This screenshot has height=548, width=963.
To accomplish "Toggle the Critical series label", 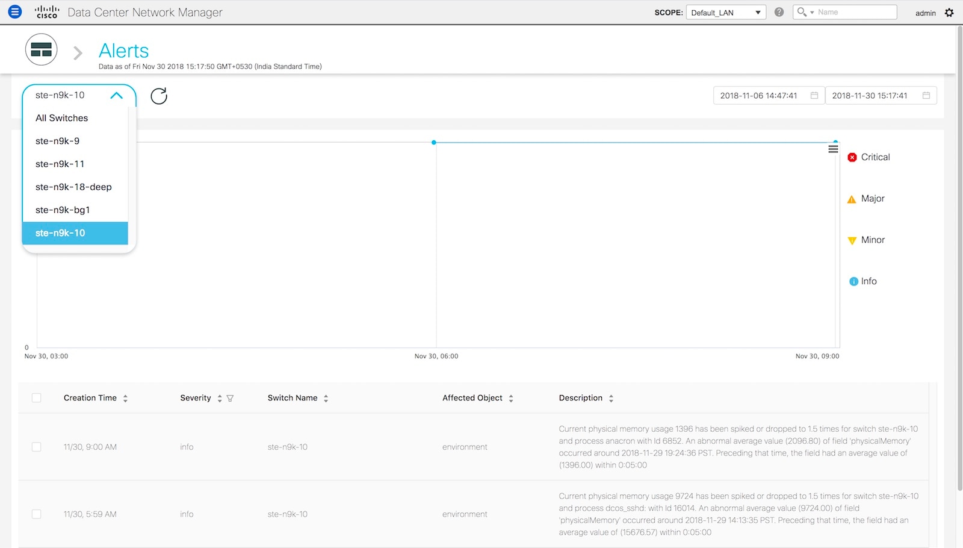I will [x=875, y=157].
